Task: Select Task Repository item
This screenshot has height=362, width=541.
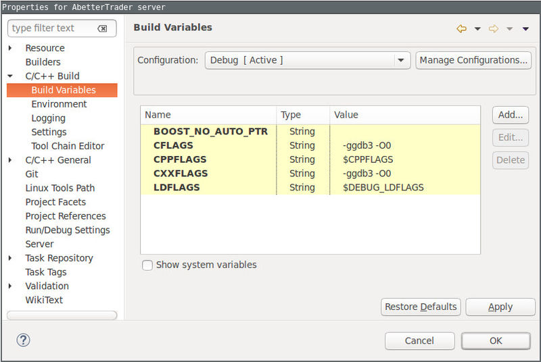Action: (59, 258)
